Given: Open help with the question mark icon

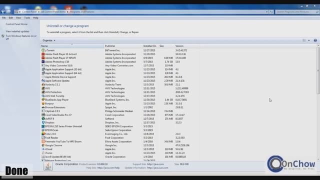Looking at the screenshot, I should (315, 40).
